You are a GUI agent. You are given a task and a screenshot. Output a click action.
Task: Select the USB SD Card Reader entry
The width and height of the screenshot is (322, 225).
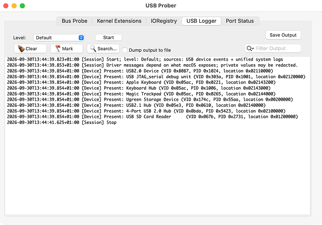click(153, 117)
